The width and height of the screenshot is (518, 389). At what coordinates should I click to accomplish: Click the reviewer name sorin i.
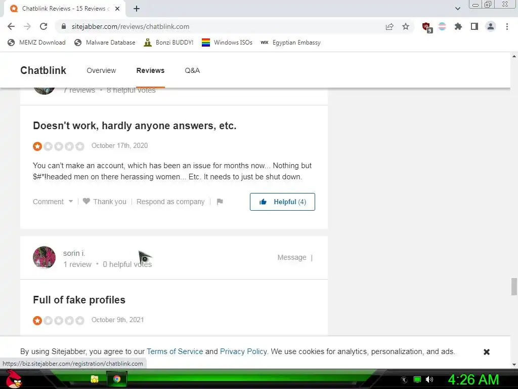click(74, 253)
